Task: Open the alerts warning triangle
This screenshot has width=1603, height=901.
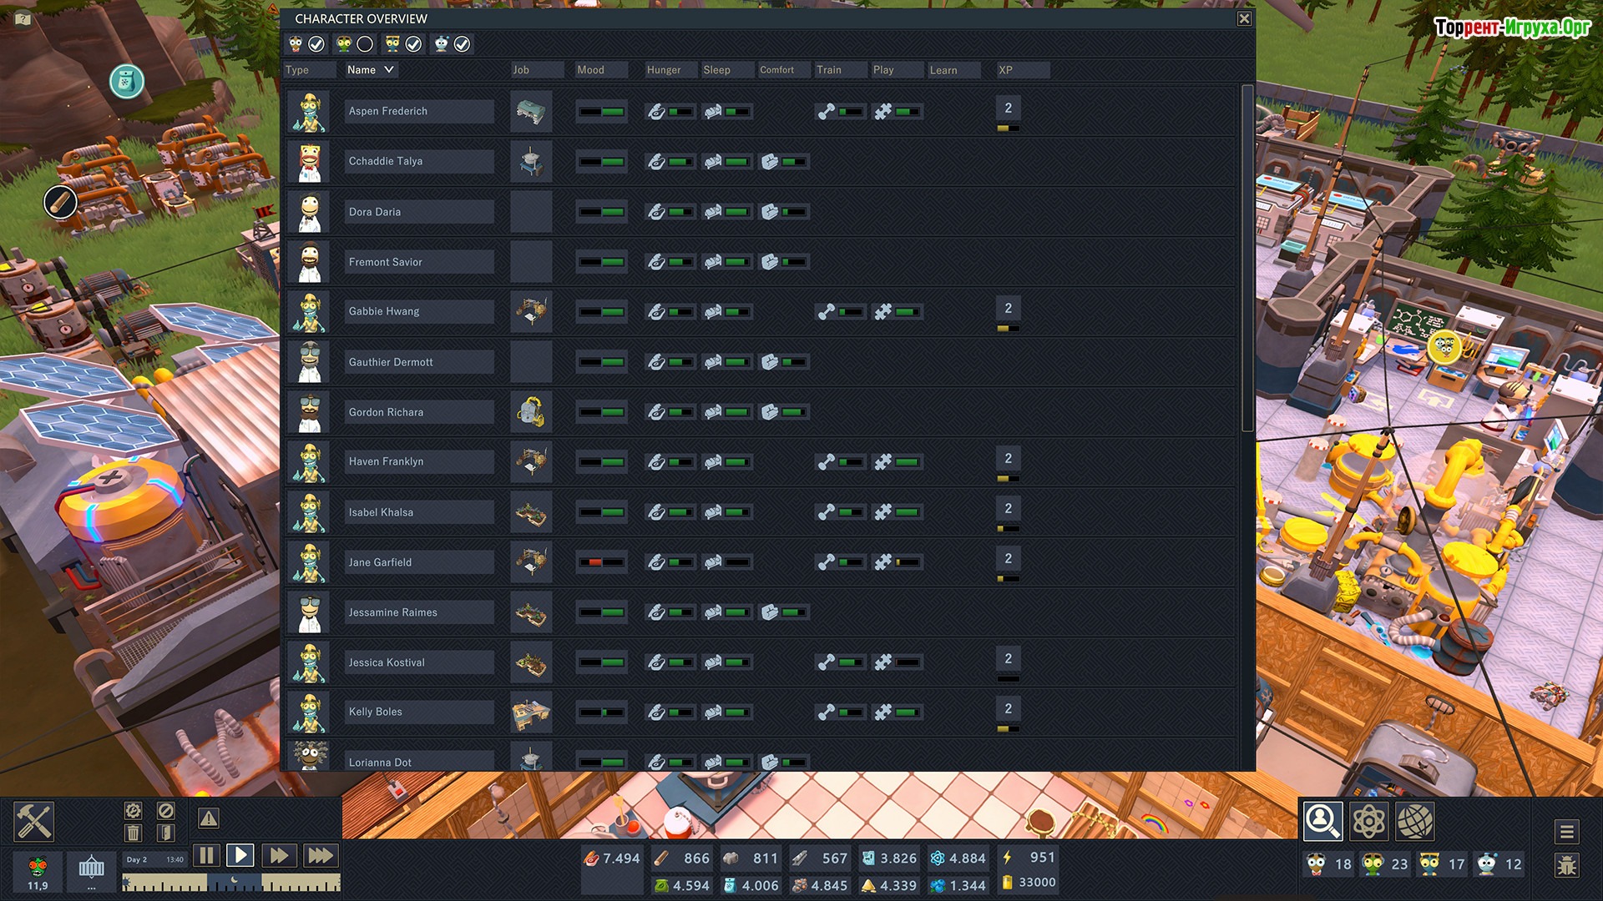Action: 209,818
